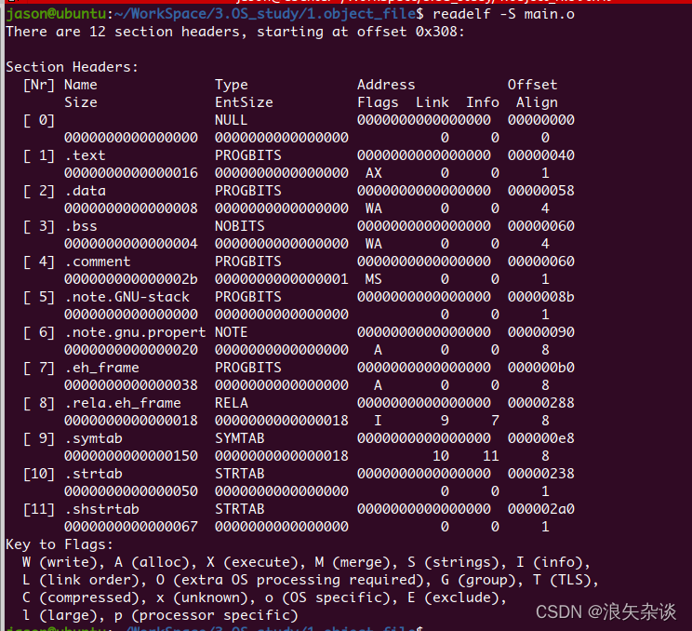This screenshot has width=692, height=631.
Task: Click the size value '0000000000000050'
Action: click(x=131, y=491)
